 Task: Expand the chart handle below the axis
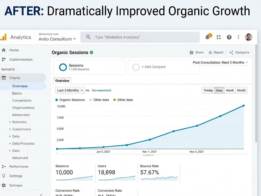pyautogui.click(x=149, y=155)
